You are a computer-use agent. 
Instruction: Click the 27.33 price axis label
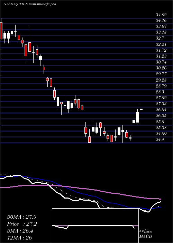click(x=161, y=104)
